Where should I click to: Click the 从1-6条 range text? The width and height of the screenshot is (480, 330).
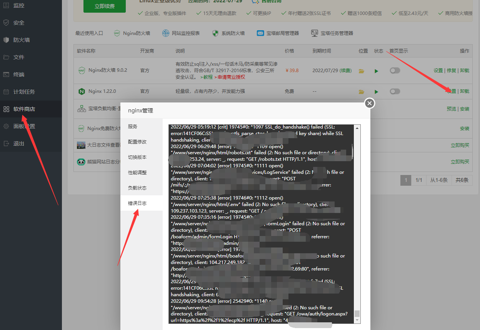(x=439, y=180)
